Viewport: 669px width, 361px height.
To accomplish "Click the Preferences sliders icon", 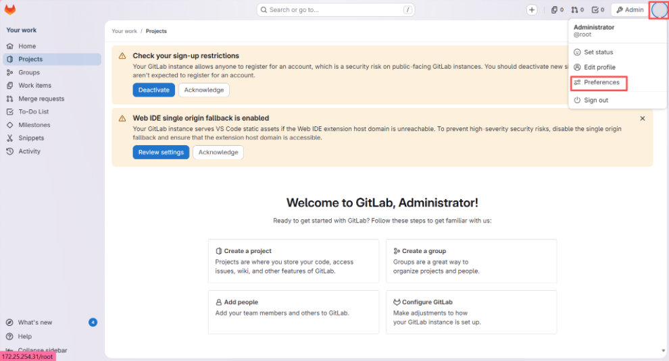I will [577, 82].
